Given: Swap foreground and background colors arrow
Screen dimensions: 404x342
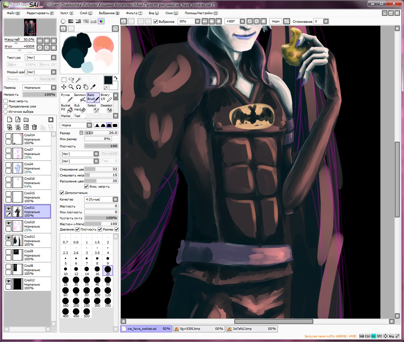Looking at the screenshot, I should click(116, 78).
